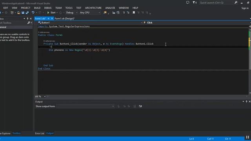
Task: Select the Output bottom tab
Action: pyautogui.click(x=50, y=133)
